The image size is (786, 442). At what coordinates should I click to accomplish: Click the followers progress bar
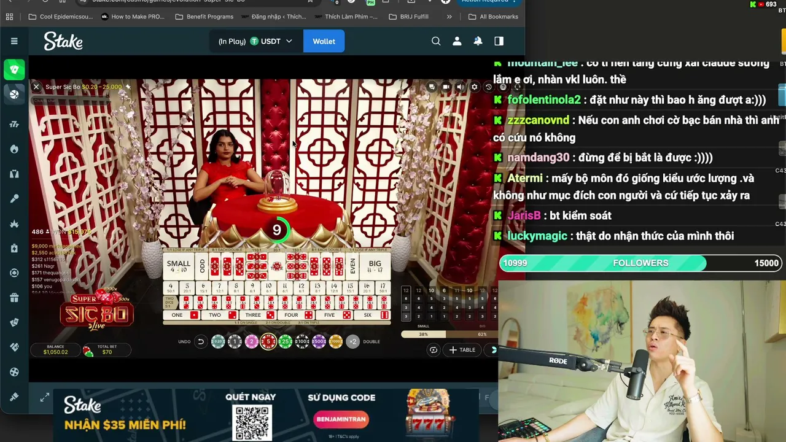coord(640,263)
